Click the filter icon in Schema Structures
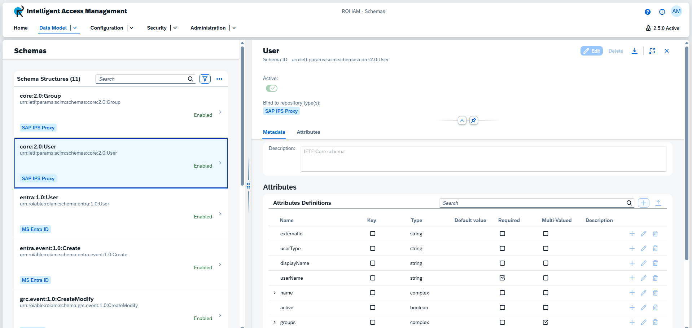 tap(205, 79)
